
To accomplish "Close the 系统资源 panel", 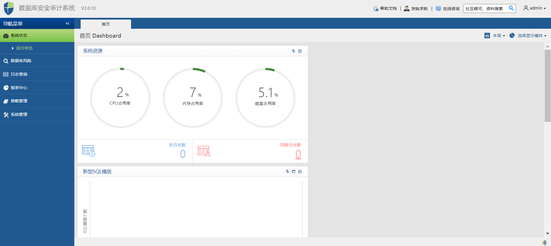I will point(300,51).
